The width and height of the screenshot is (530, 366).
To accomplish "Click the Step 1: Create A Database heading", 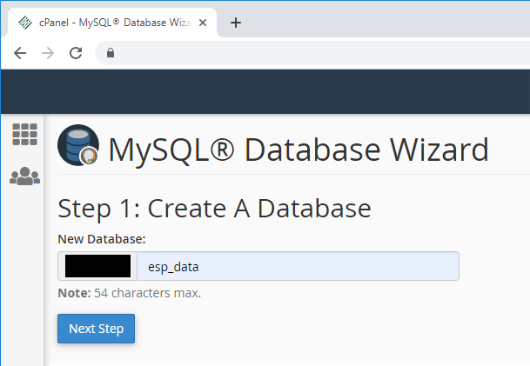I will click(214, 209).
